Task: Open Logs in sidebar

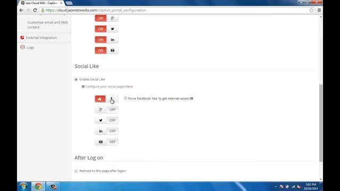Action: tap(30, 47)
